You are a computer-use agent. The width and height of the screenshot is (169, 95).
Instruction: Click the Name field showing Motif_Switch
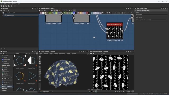[x=152, y=15]
